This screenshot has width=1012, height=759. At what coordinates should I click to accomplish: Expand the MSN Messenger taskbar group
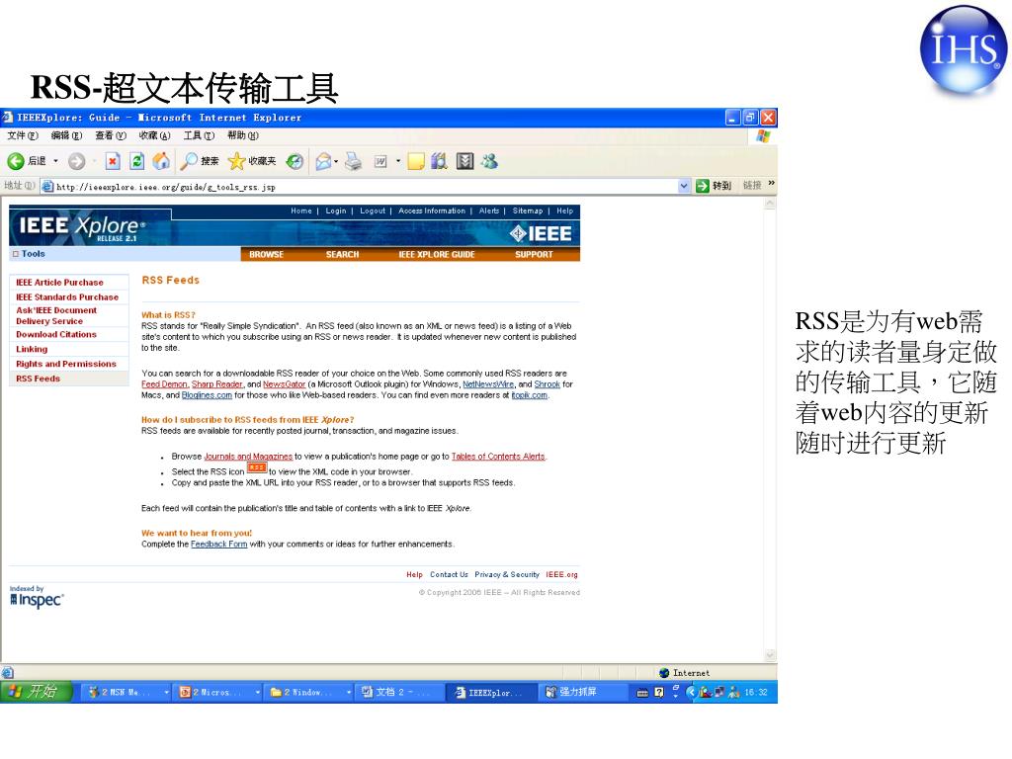coord(166,693)
